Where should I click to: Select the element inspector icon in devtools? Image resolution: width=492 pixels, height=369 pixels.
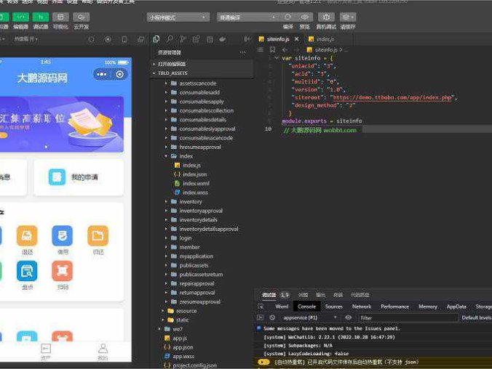261,307
